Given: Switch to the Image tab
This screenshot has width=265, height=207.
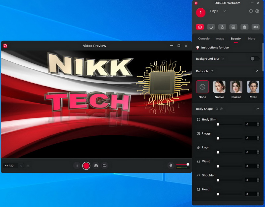Looking at the screenshot, I should click(220, 38).
